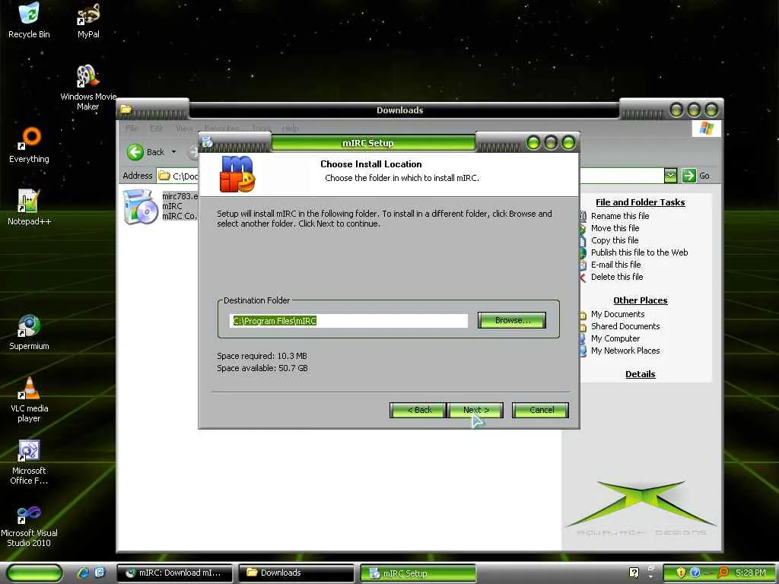Collapse the Other Places section header

640,300
